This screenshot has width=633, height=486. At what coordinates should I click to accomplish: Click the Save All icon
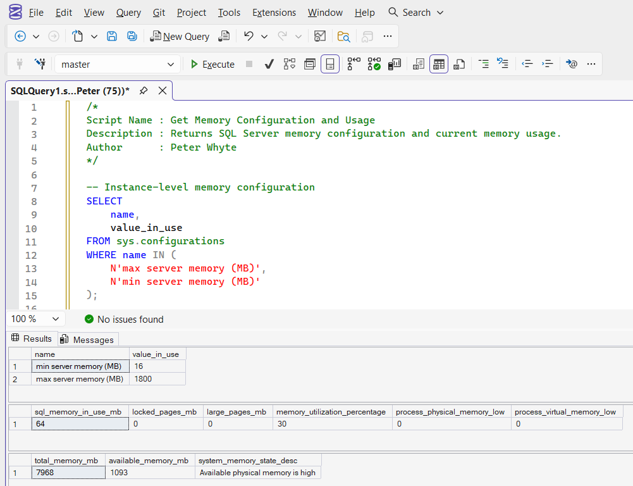click(132, 36)
